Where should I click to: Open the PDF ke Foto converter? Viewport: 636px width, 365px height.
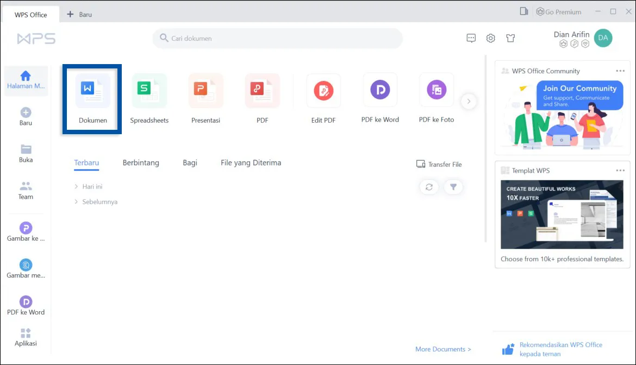(x=437, y=91)
